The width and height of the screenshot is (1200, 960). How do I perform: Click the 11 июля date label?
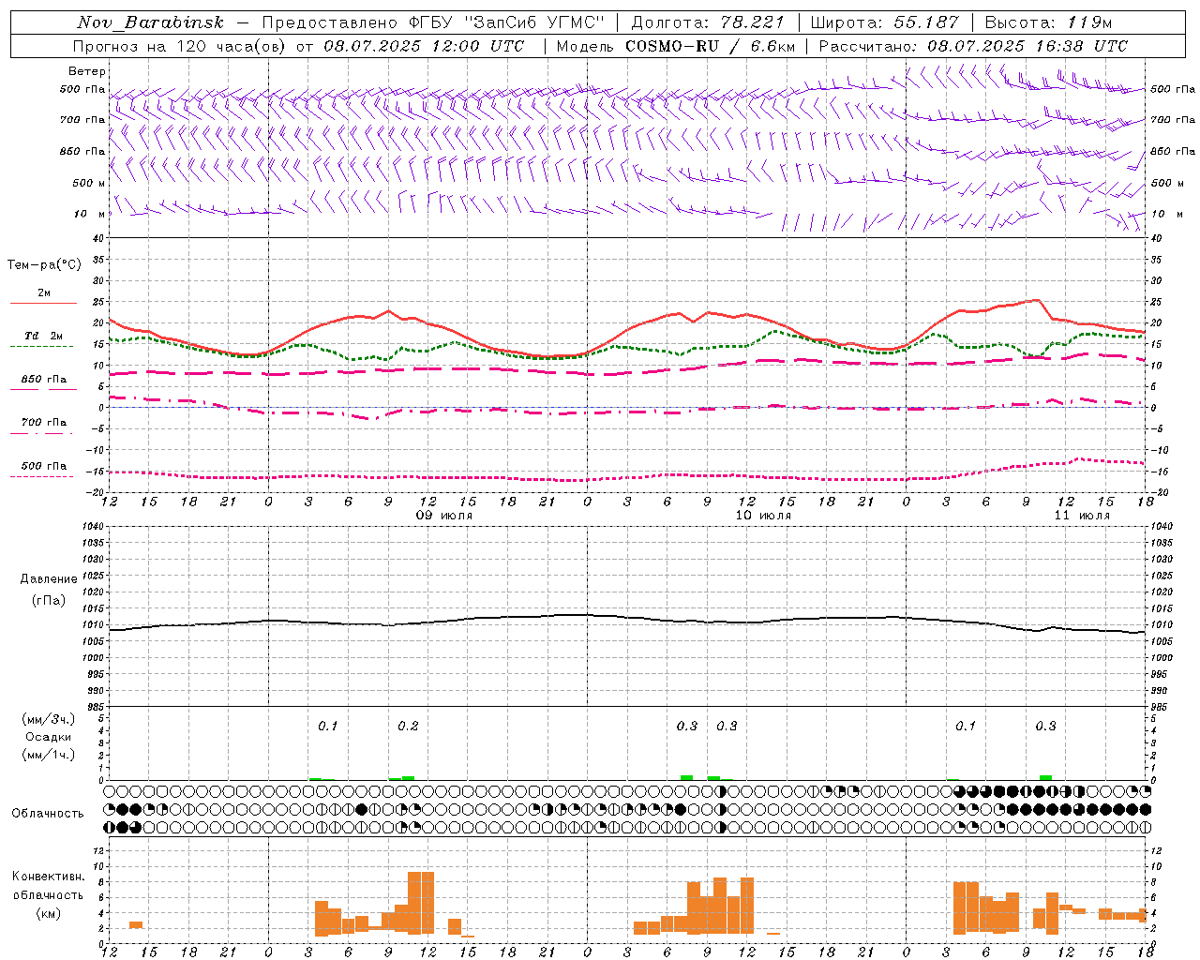pos(1082,516)
